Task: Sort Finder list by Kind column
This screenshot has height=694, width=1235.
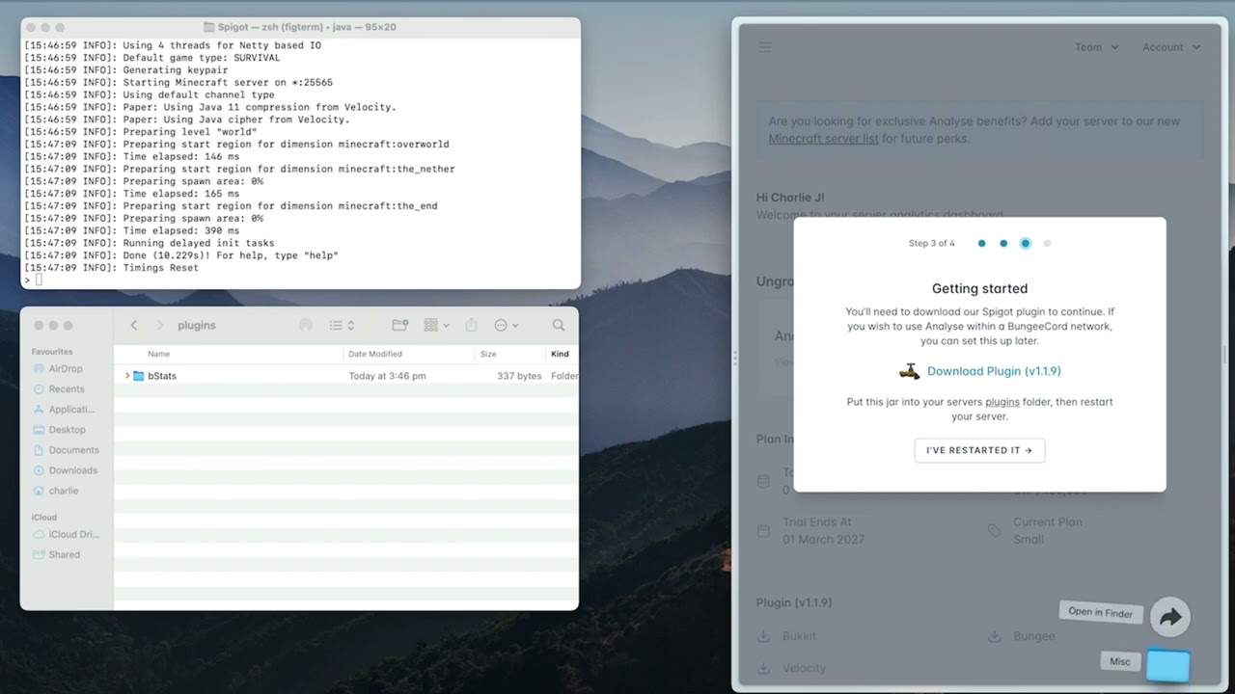Action: tap(560, 354)
